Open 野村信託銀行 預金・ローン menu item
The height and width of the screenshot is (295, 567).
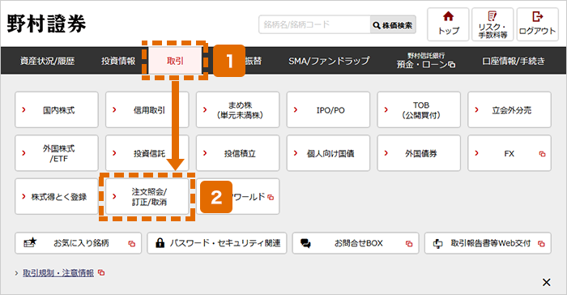click(x=425, y=61)
